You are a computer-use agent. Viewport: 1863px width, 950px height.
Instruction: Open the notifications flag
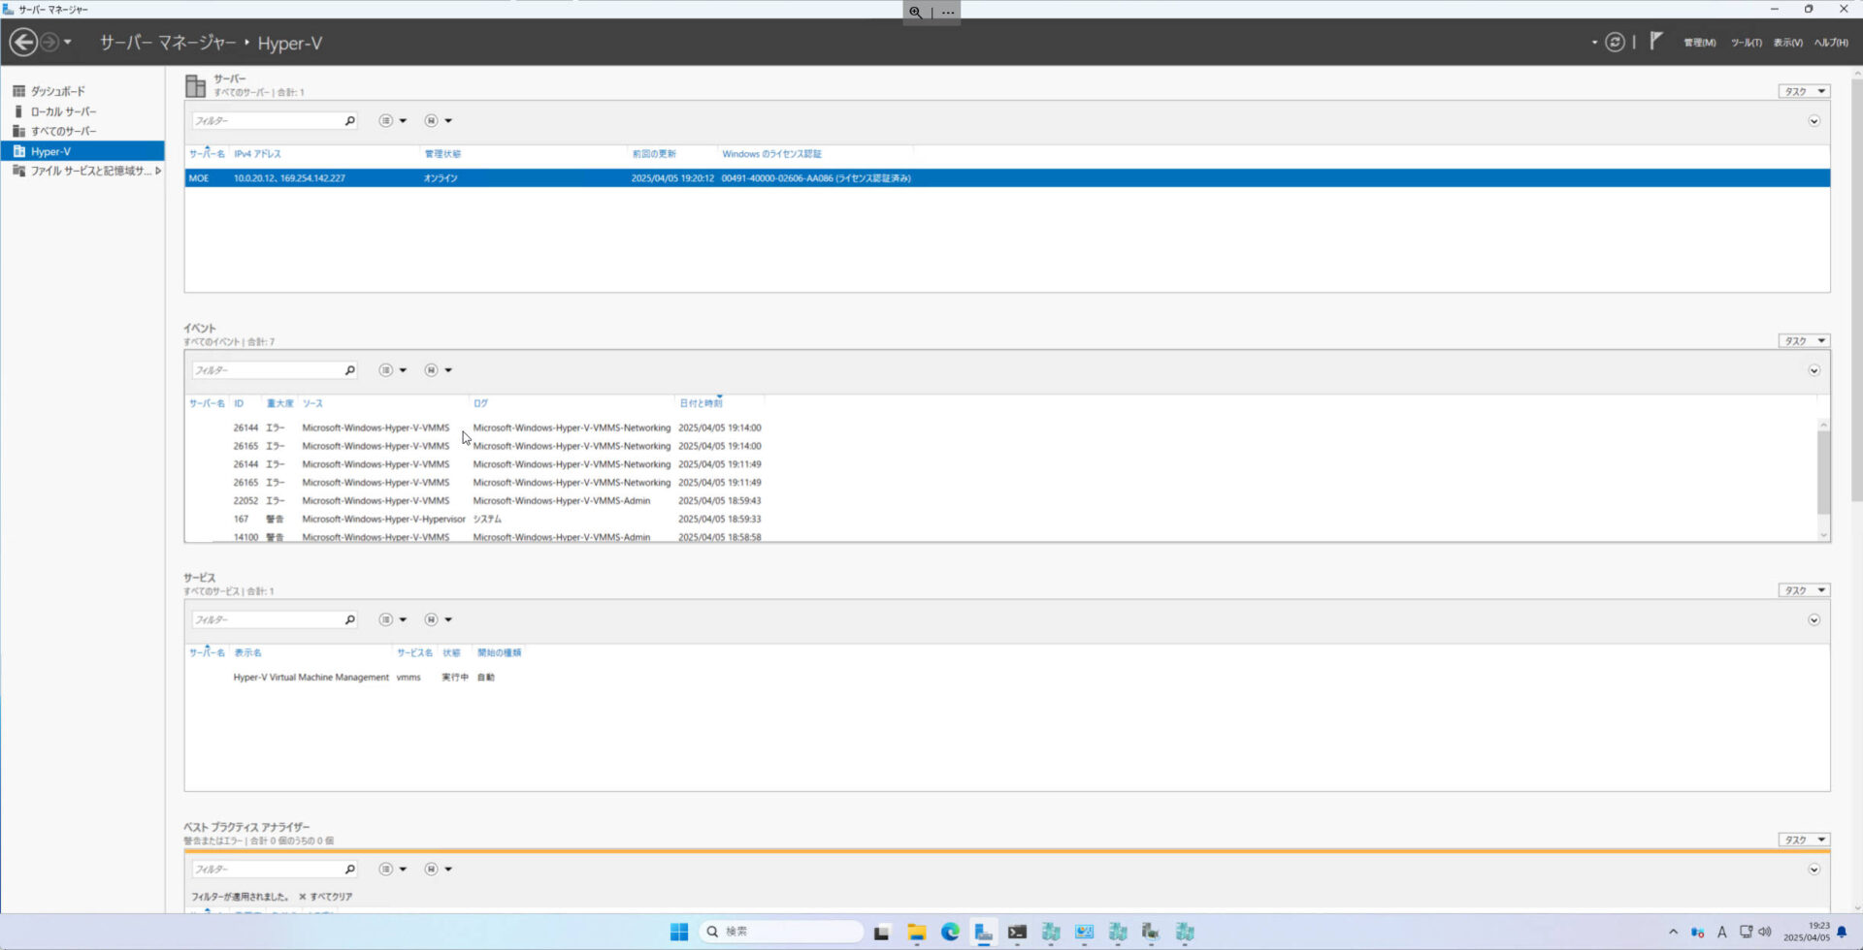[x=1656, y=41]
